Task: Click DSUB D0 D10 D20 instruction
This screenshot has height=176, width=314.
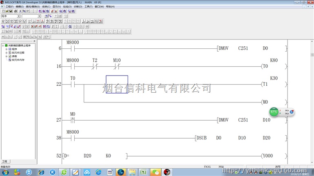Action: click(x=241, y=138)
